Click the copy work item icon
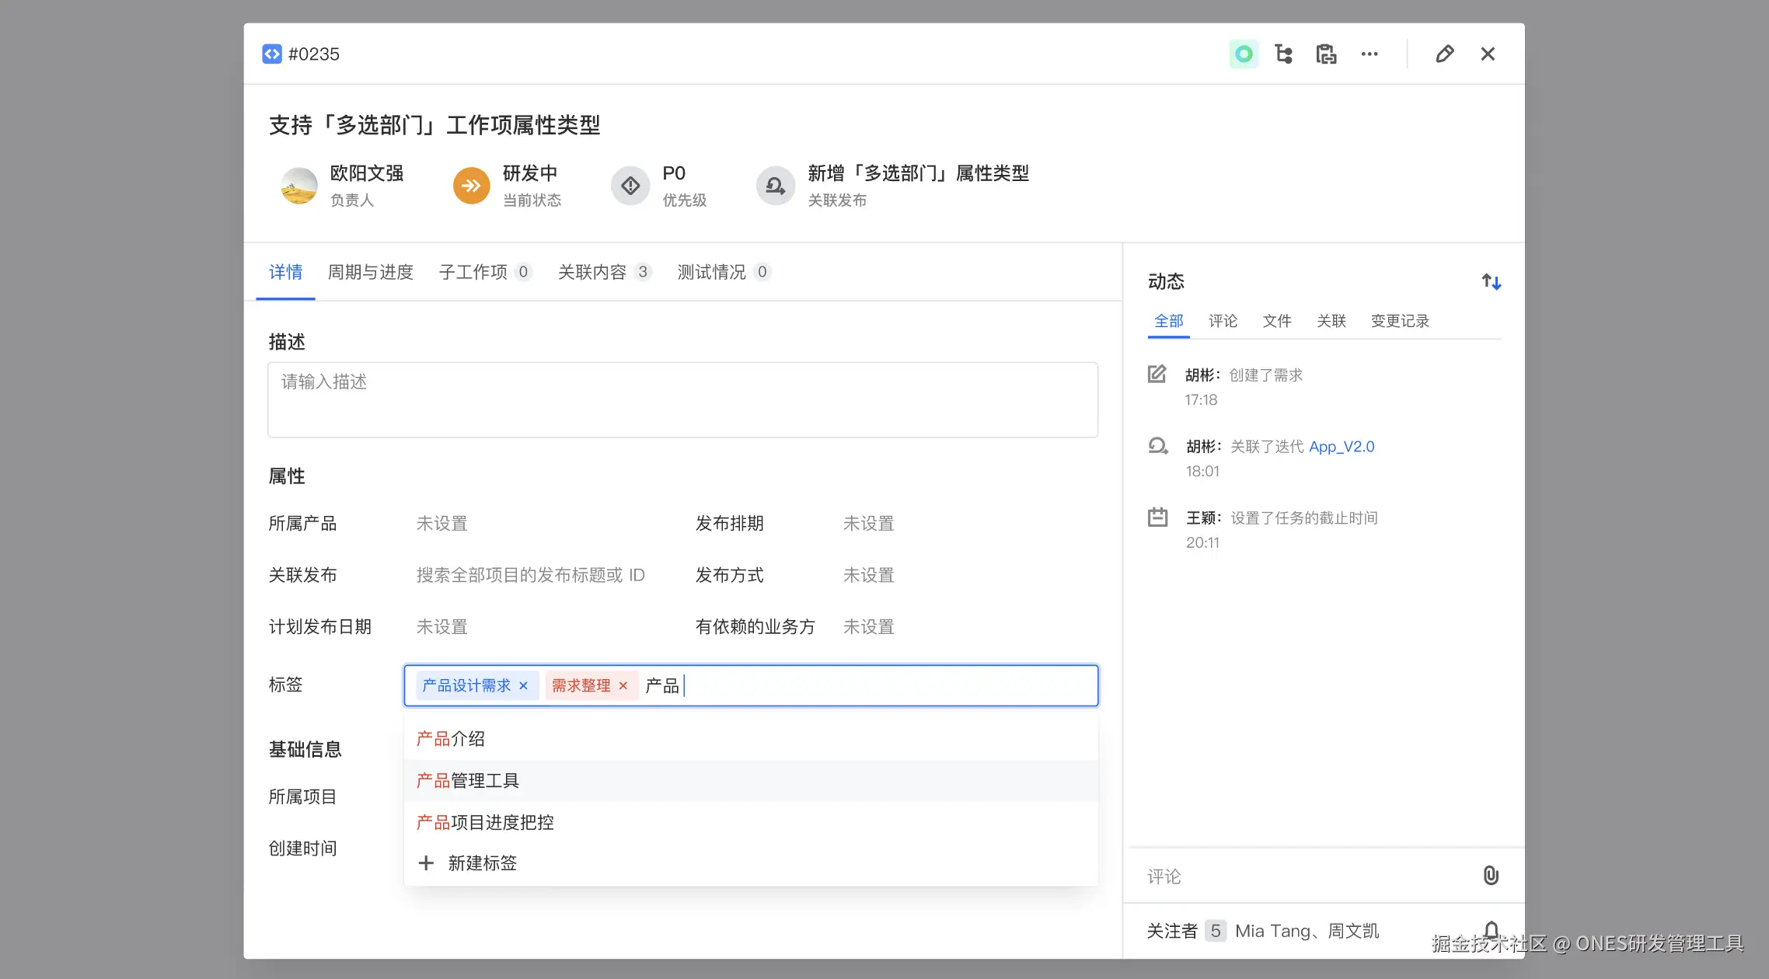Screen dimensions: 1769x979 (x=1326, y=54)
